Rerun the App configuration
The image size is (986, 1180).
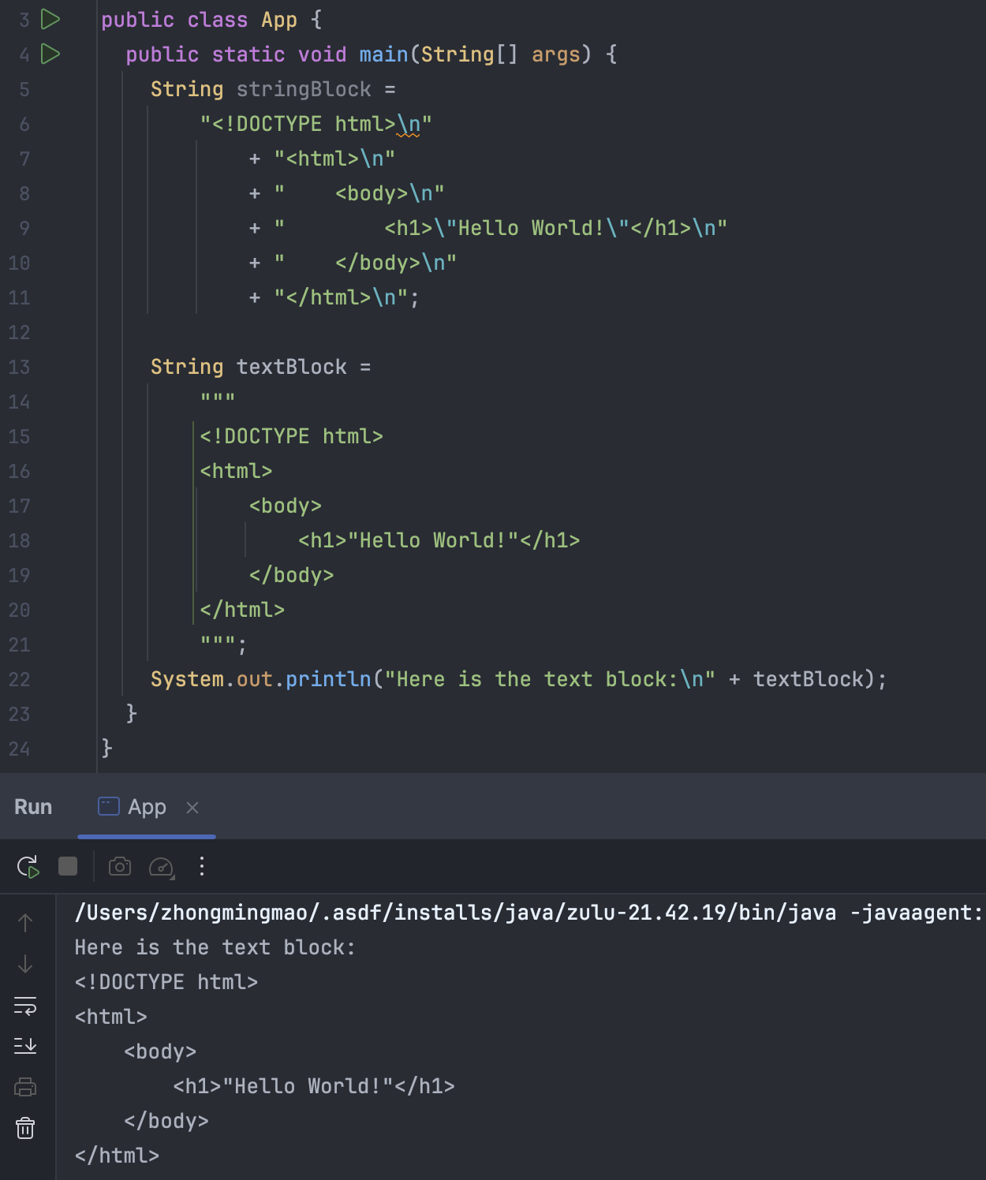pos(28,867)
